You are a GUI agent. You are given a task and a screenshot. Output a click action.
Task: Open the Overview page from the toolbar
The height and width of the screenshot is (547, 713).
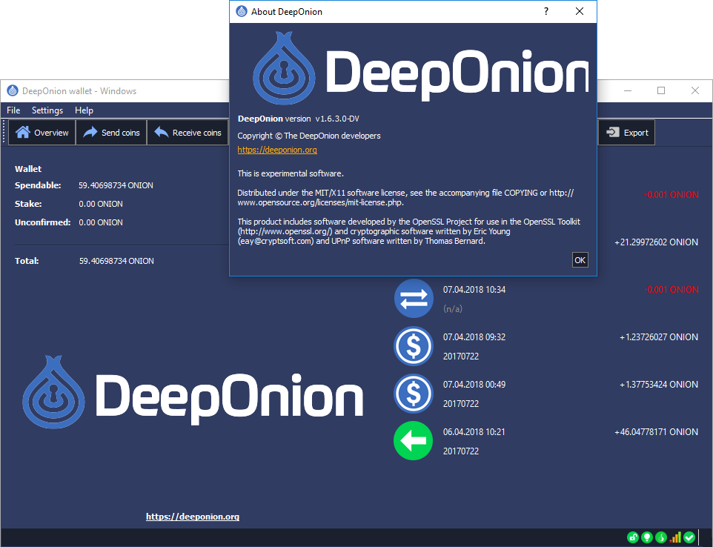point(42,133)
